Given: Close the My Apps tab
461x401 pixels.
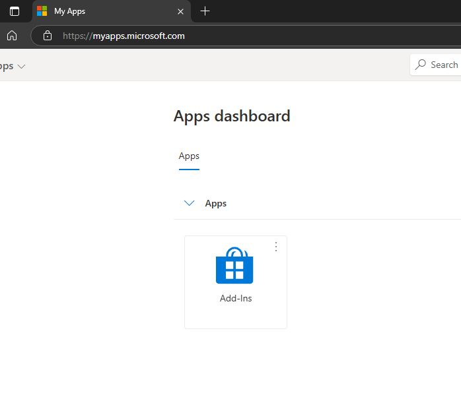Looking at the screenshot, I should click(180, 11).
